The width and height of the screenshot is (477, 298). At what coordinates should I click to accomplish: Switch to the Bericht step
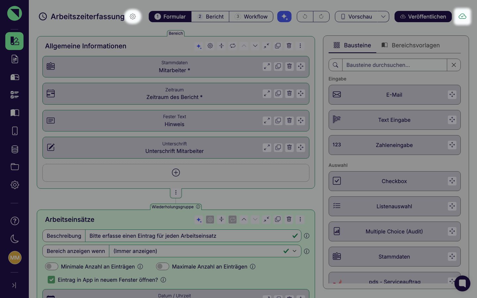210,17
